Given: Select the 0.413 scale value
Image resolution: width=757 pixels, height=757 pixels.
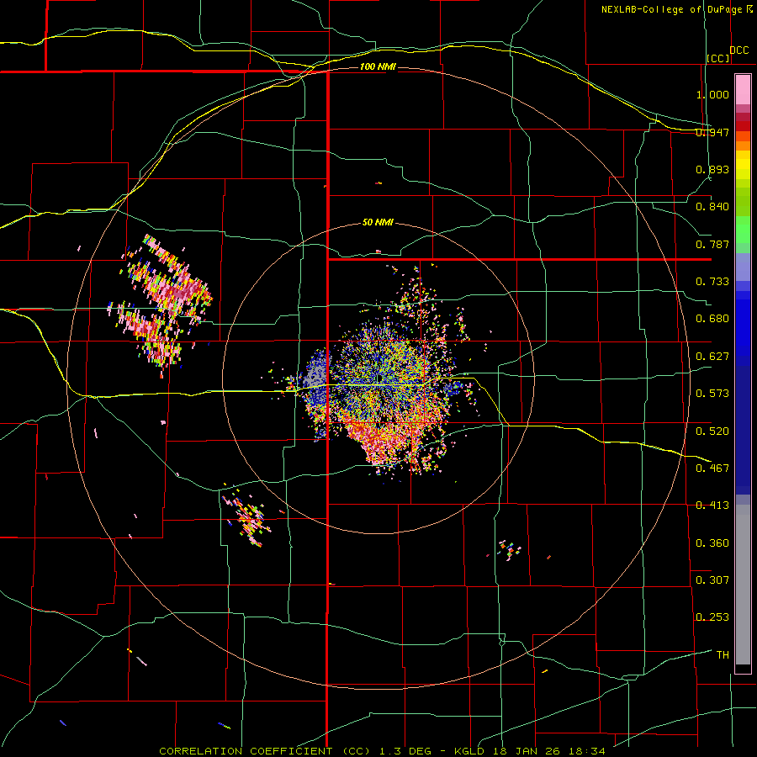Looking at the screenshot, I should [x=712, y=506].
